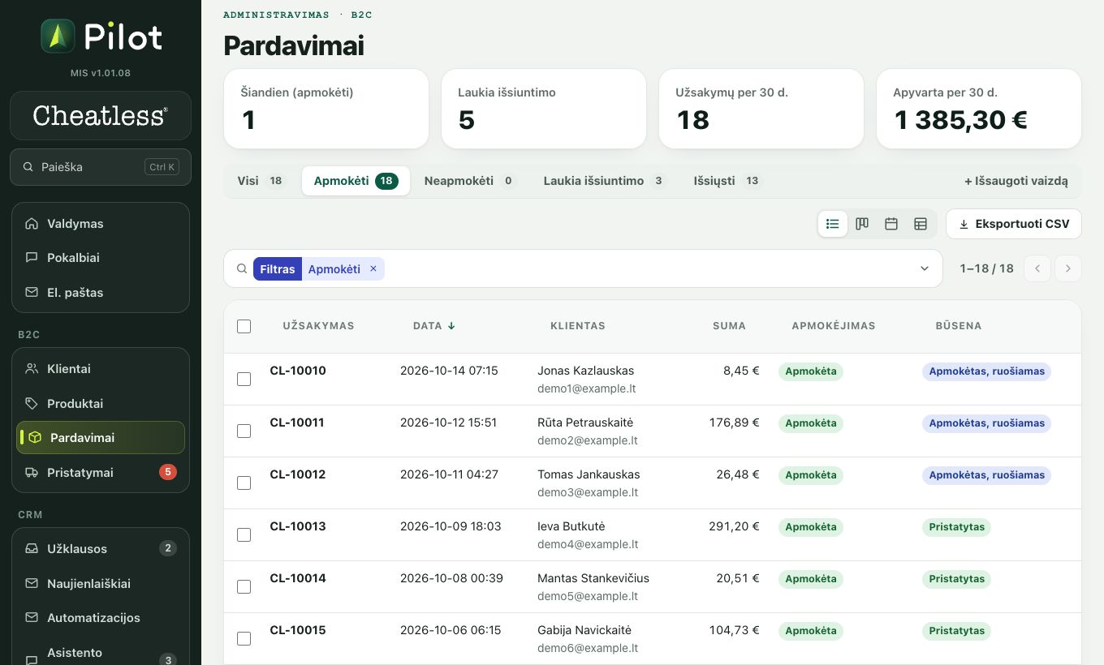Click the Cheatless workspace button
The image size is (1104, 665).
101,116
